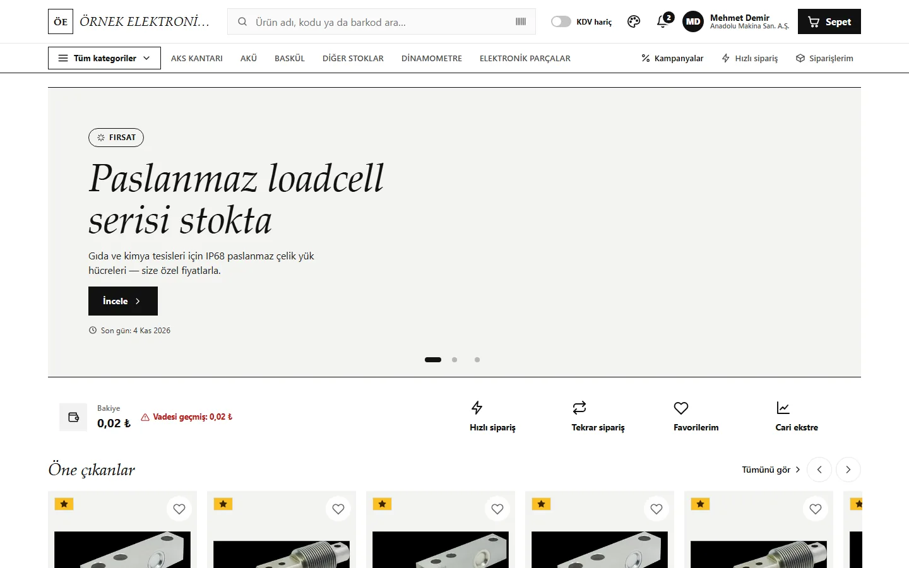
Task: Go to the third banner slide
Action: (477, 360)
